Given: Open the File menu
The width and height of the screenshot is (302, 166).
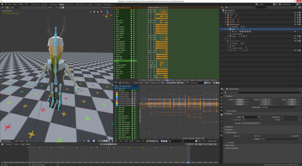Looking at the screenshot, I should coord(7,4).
